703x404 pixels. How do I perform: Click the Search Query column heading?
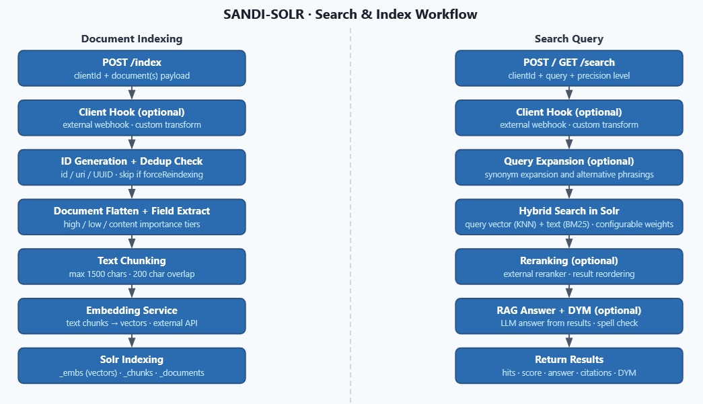(569, 39)
